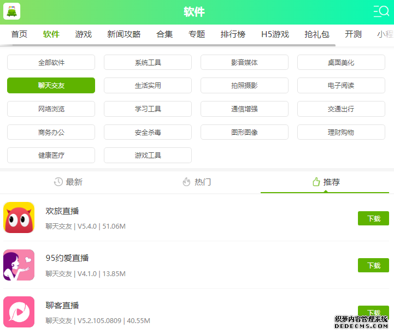This screenshot has height=334, width=394.
Task: Select the 通信增强 category
Action: tap(244, 109)
